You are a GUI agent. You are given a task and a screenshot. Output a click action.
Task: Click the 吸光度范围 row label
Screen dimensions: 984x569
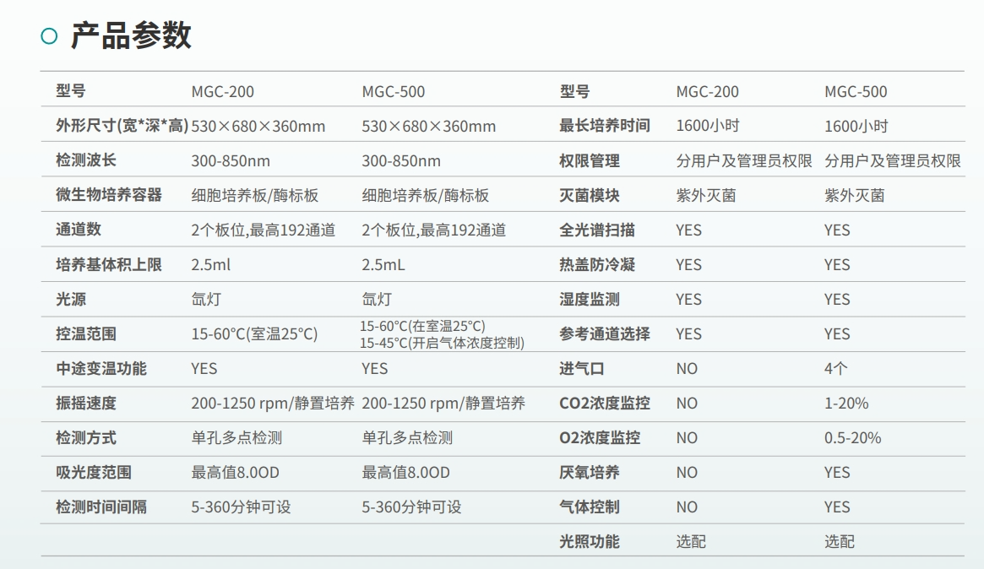(94, 473)
